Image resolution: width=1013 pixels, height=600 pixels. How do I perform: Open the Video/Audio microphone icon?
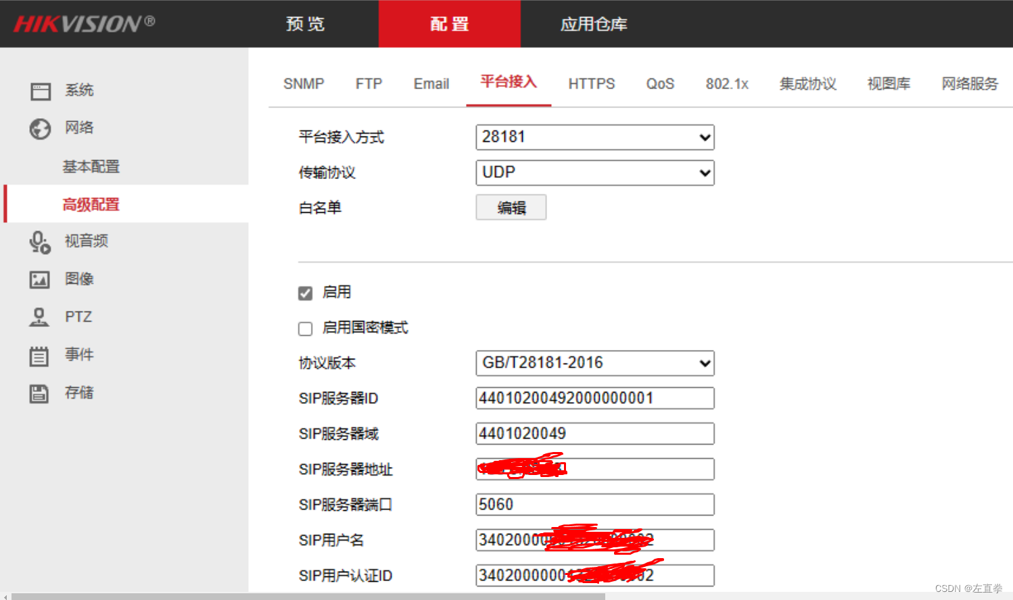tap(40, 242)
